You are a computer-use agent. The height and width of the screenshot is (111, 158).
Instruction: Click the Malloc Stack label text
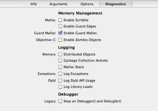pyautogui.click(x=74, y=67)
